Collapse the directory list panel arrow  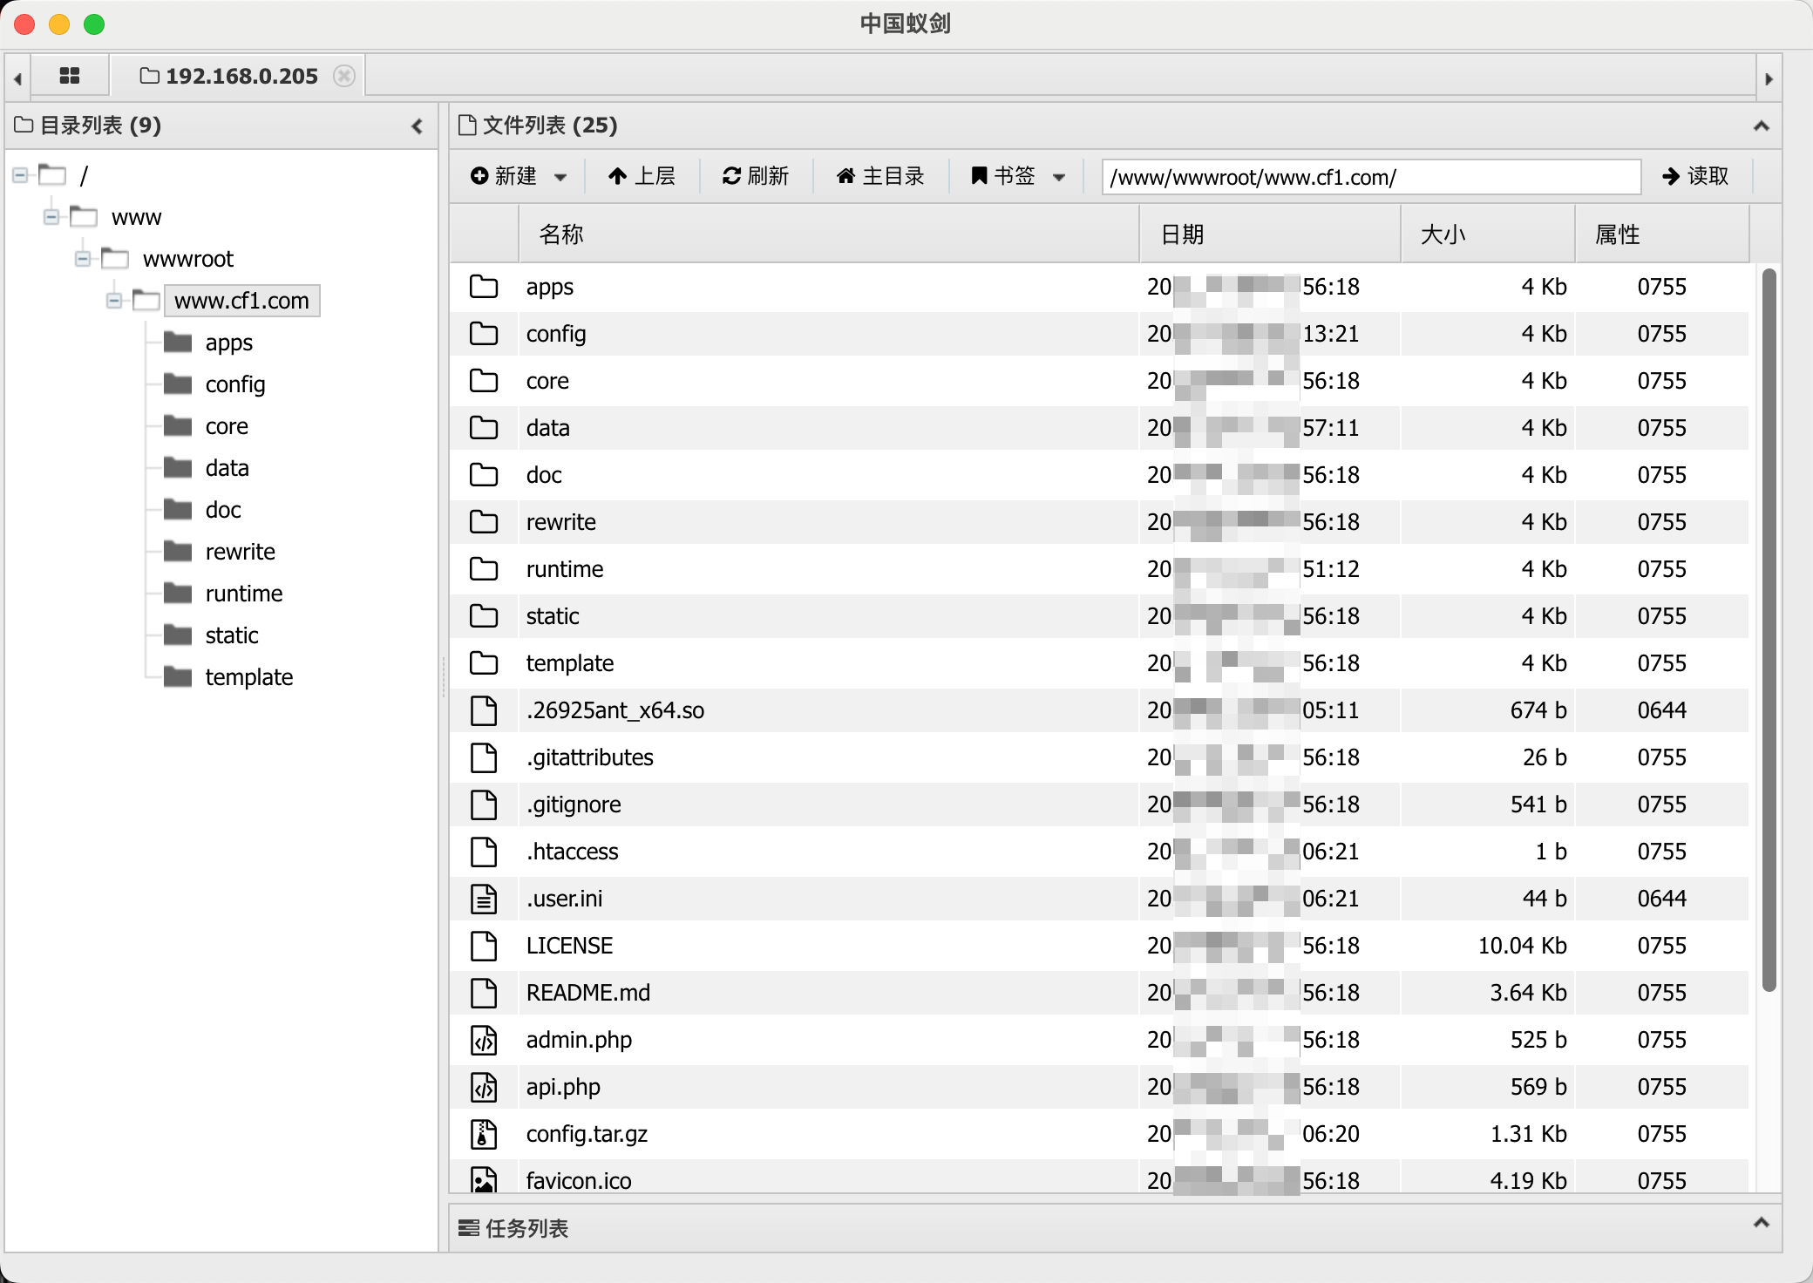(418, 126)
